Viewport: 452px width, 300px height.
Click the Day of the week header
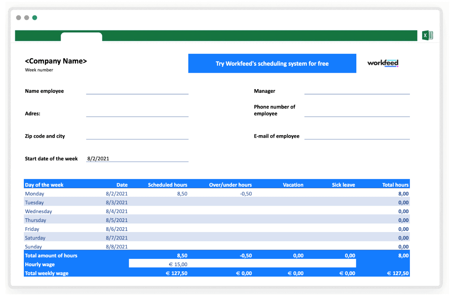tap(44, 185)
